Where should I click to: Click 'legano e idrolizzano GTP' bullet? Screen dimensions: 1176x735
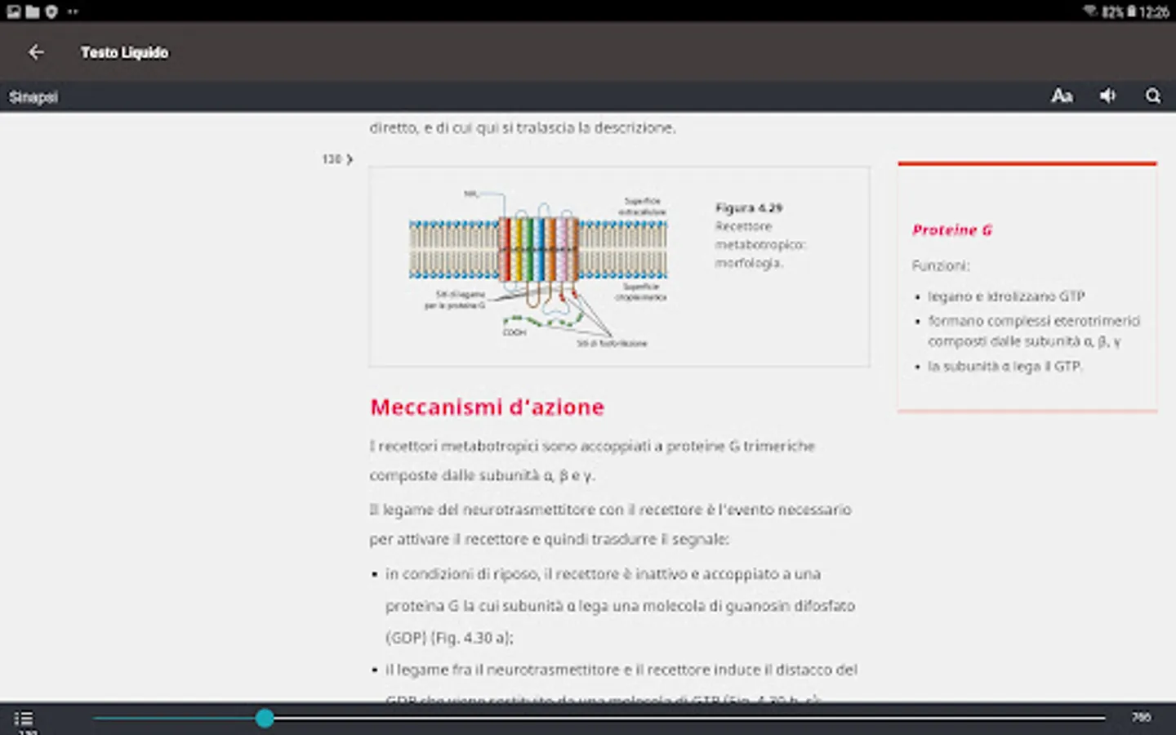[x=1006, y=296]
